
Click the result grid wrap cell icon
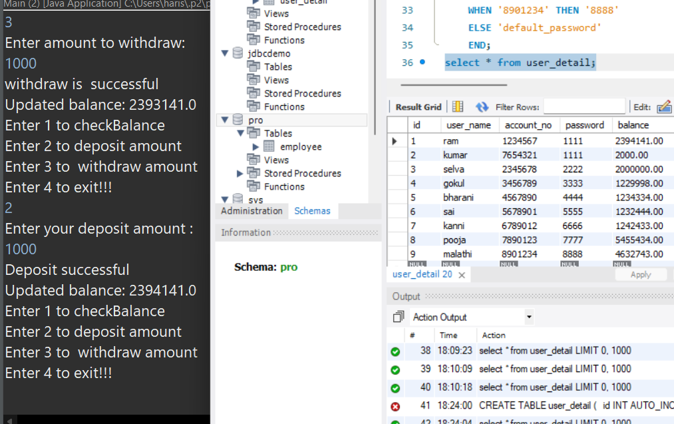tap(458, 107)
